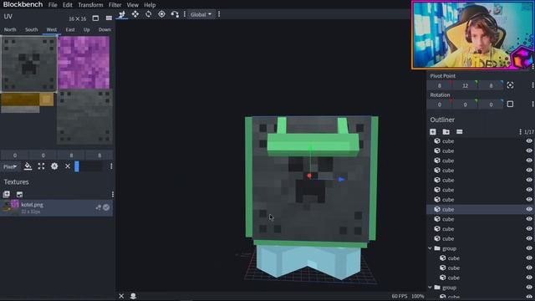This screenshot has width=535, height=301.
Task: Switch UV face to Up tab
Action: (86, 30)
